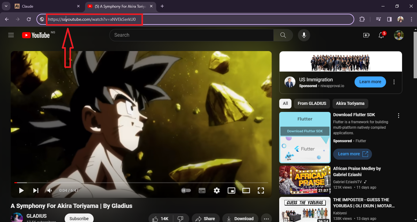Click Gabriel EziashiTV channel name
The width and height of the screenshot is (417, 222).
(347, 182)
